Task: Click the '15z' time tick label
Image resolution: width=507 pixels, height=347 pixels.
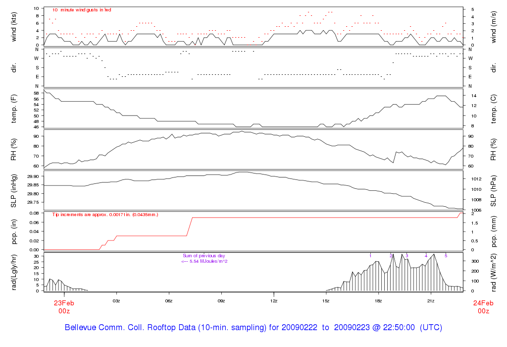Action: (x=326, y=301)
